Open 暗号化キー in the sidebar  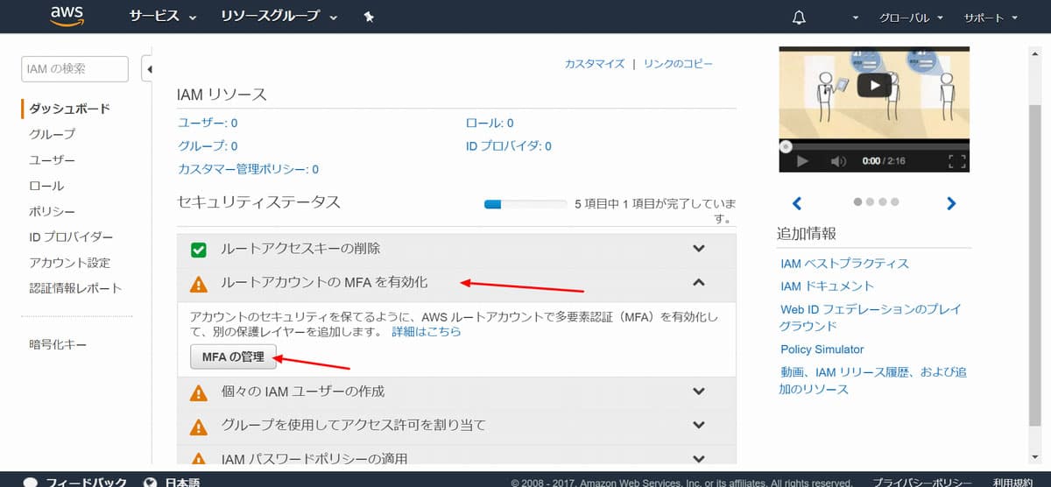(x=58, y=344)
